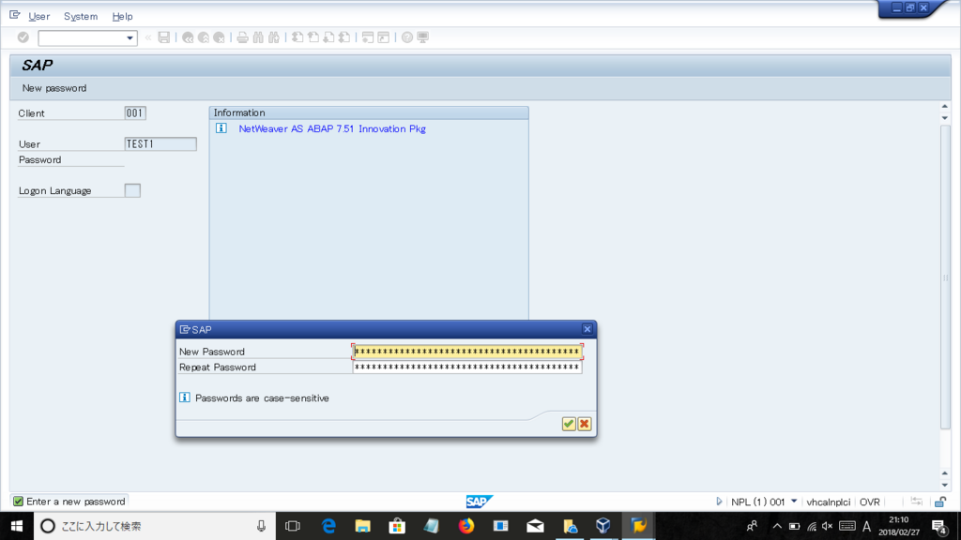Open the User menu
Viewport: 961px width, 540px height.
(39, 17)
